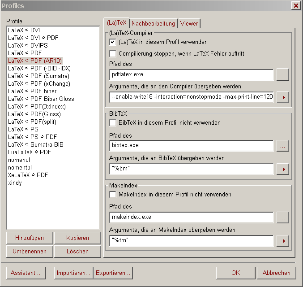Click the compiler arguments field
This screenshot has width=303, height=287.
pos(191,97)
